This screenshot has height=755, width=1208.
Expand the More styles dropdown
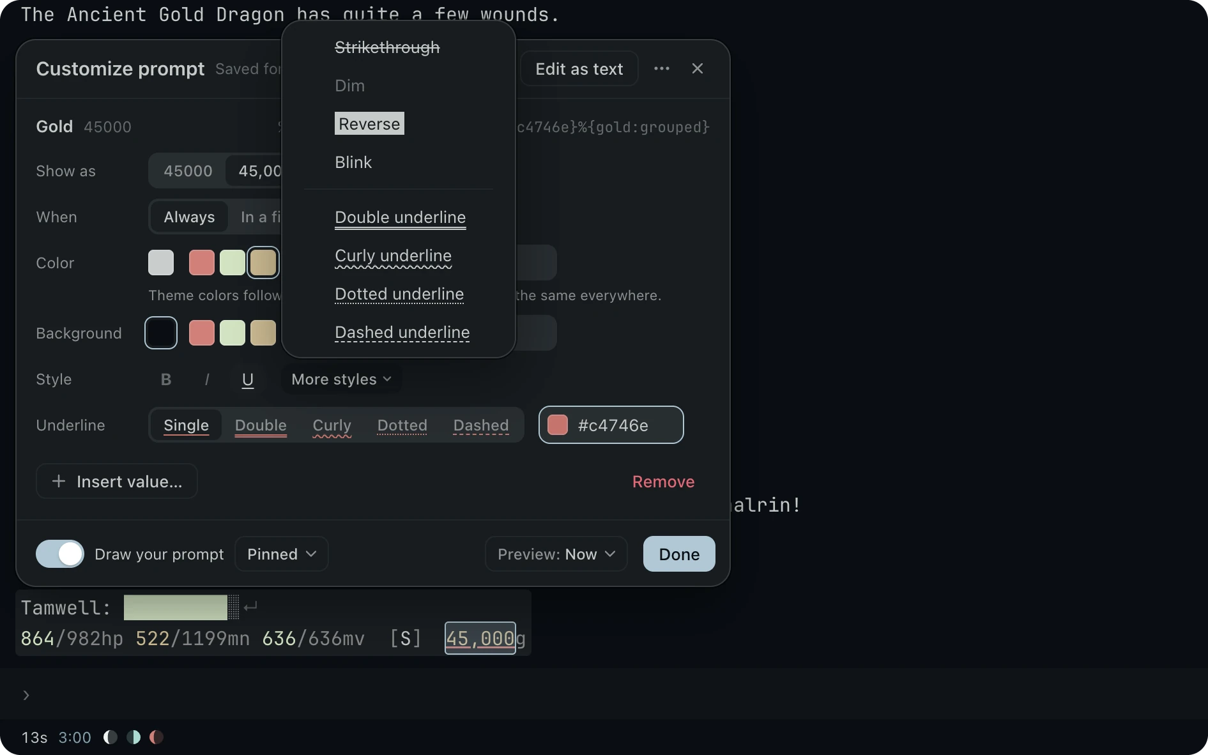click(x=341, y=379)
